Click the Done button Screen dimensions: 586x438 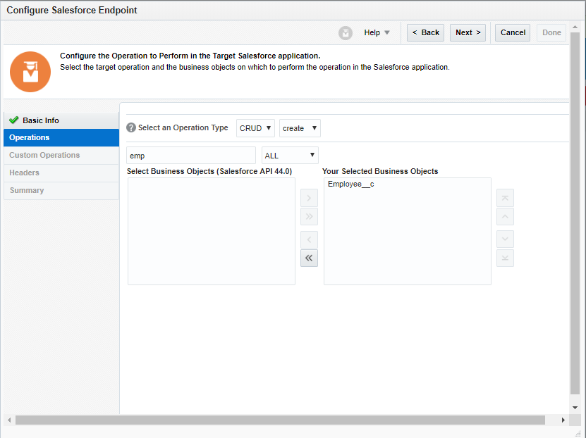[551, 33]
